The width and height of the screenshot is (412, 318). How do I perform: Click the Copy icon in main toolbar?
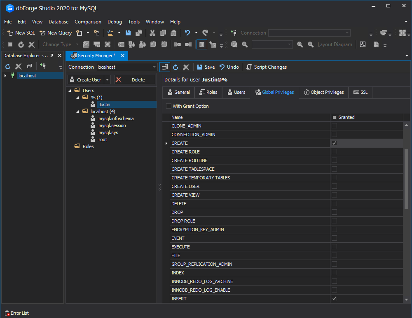[x=163, y=33]
